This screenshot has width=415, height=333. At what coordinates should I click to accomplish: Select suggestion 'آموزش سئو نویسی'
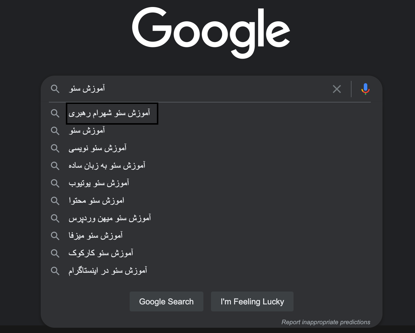pos(97,148)
